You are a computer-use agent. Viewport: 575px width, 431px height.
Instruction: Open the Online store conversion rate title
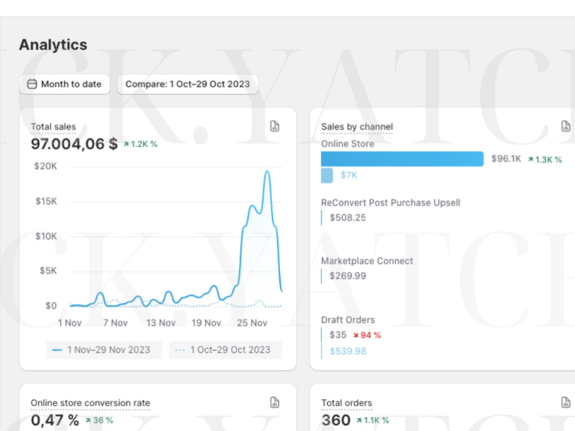pos(91,403)
